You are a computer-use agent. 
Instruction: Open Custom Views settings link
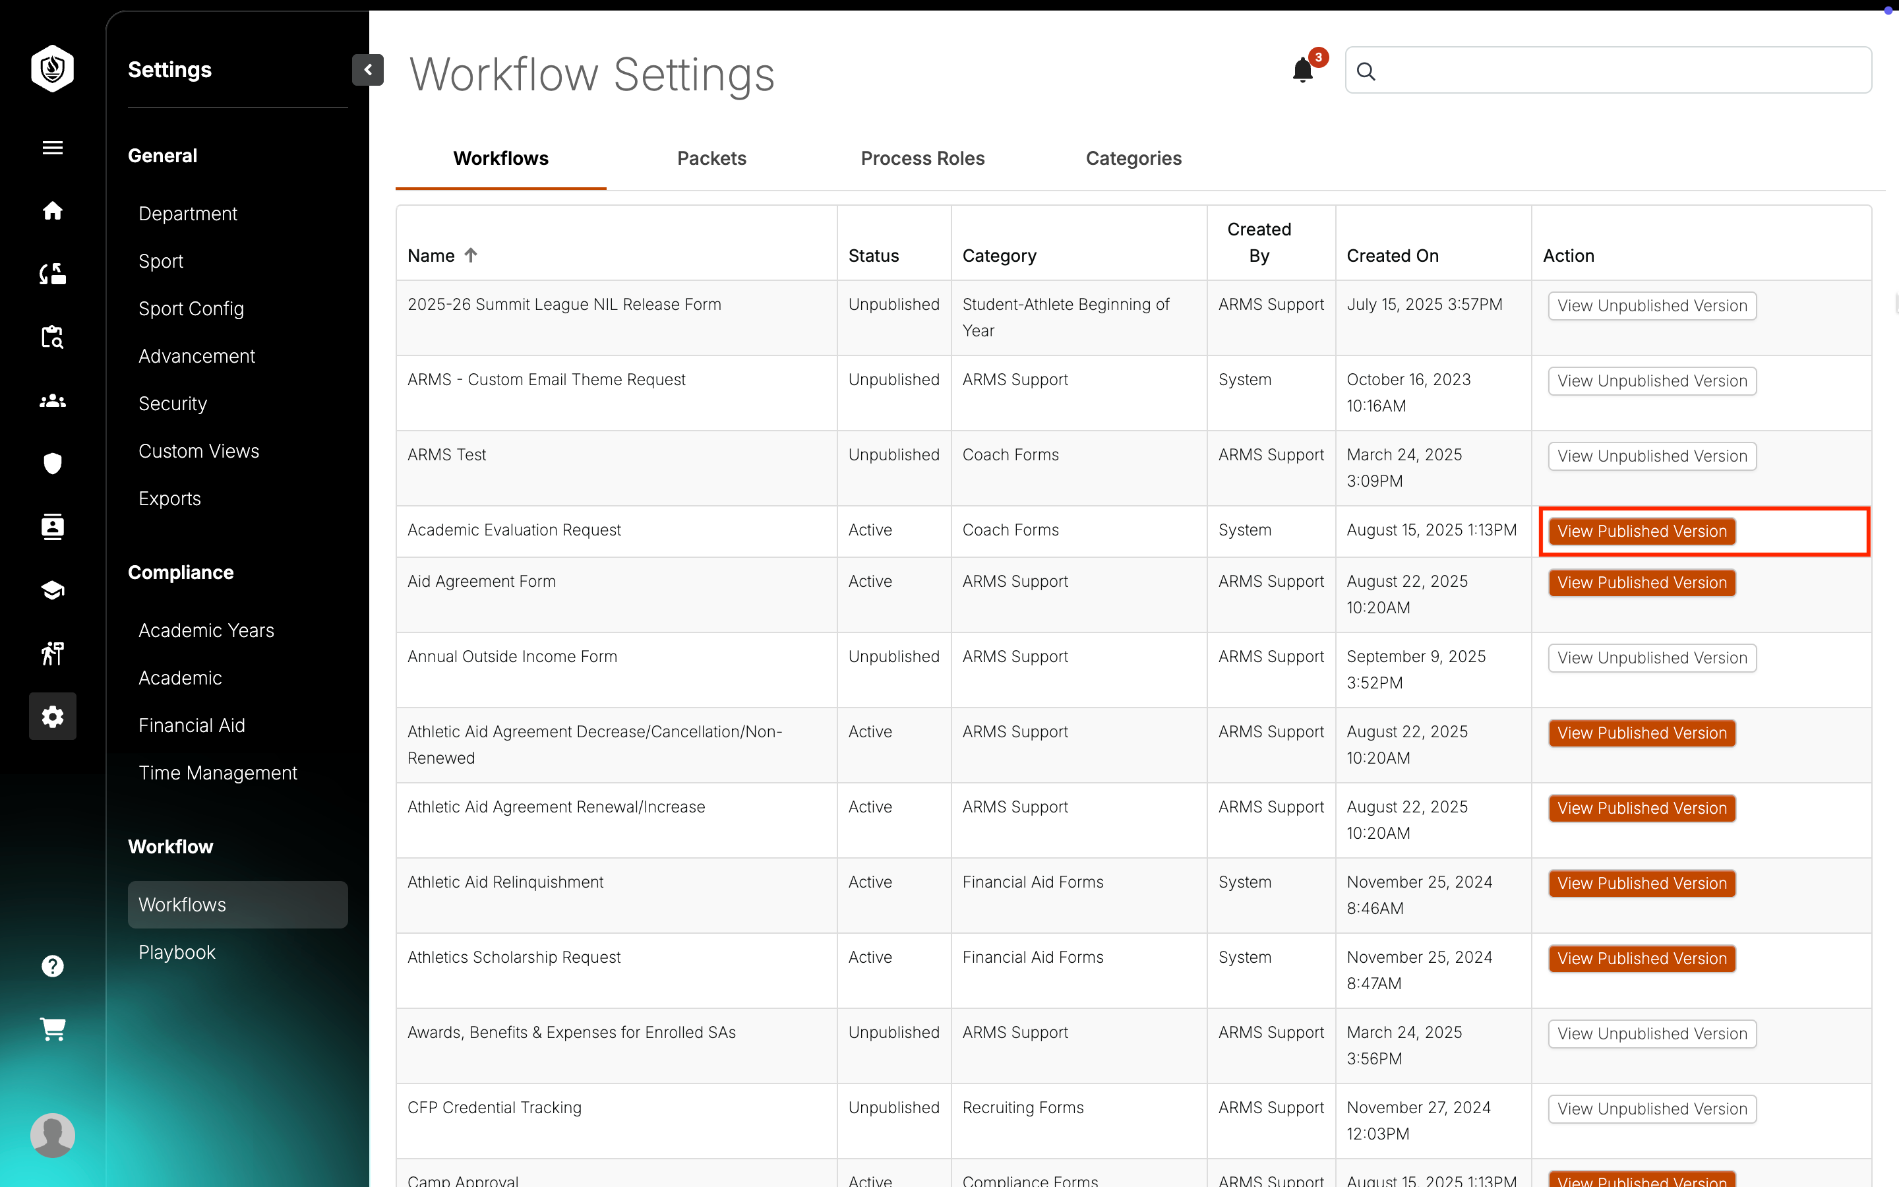[x=198, y=450]
